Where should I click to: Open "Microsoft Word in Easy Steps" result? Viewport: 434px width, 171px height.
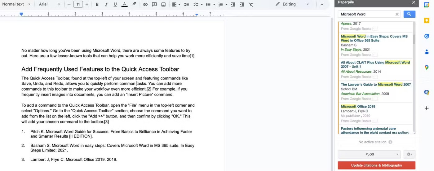(x=374, y=38)
